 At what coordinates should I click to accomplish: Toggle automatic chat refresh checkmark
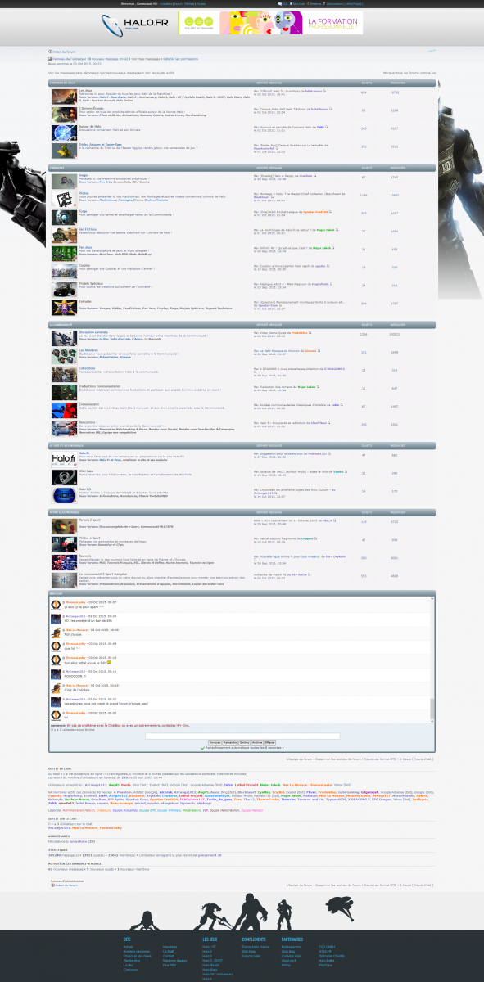(202, 747)
